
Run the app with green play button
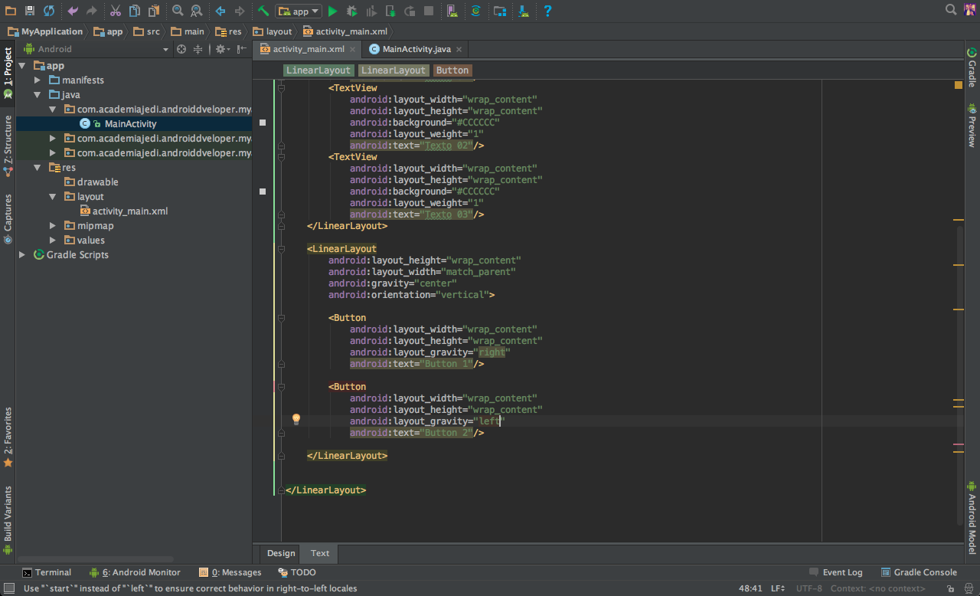click(332, 11)
